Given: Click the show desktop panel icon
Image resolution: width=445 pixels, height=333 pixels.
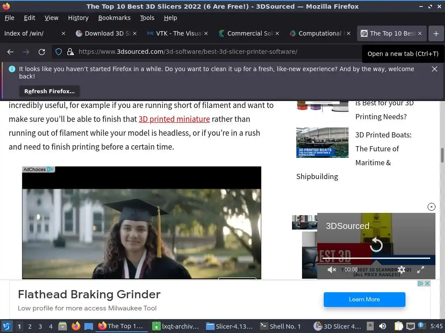Looking at the screenshot, I should click(x=89, y=326).
